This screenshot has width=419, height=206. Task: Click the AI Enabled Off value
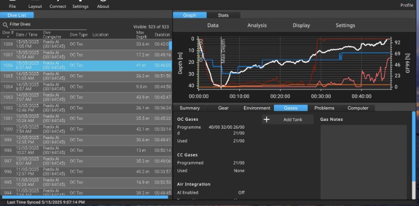[x=241, y=192]
